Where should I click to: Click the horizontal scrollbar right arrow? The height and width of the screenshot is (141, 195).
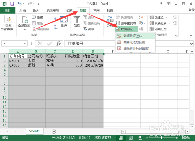pos(188,131)
